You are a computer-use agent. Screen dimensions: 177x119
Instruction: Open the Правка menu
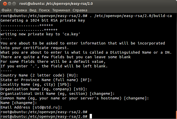(x=20, y=10)
